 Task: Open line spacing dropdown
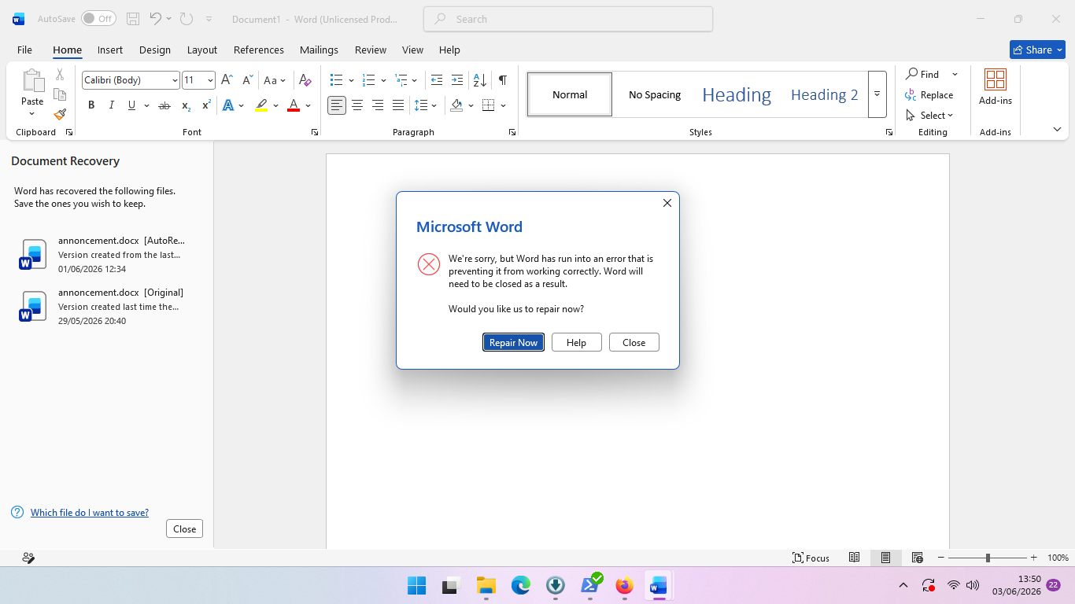(x=426, y=105)
